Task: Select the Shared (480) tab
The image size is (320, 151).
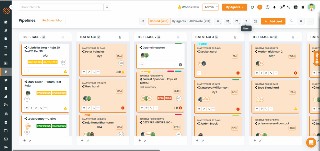Action: point(159,21)
